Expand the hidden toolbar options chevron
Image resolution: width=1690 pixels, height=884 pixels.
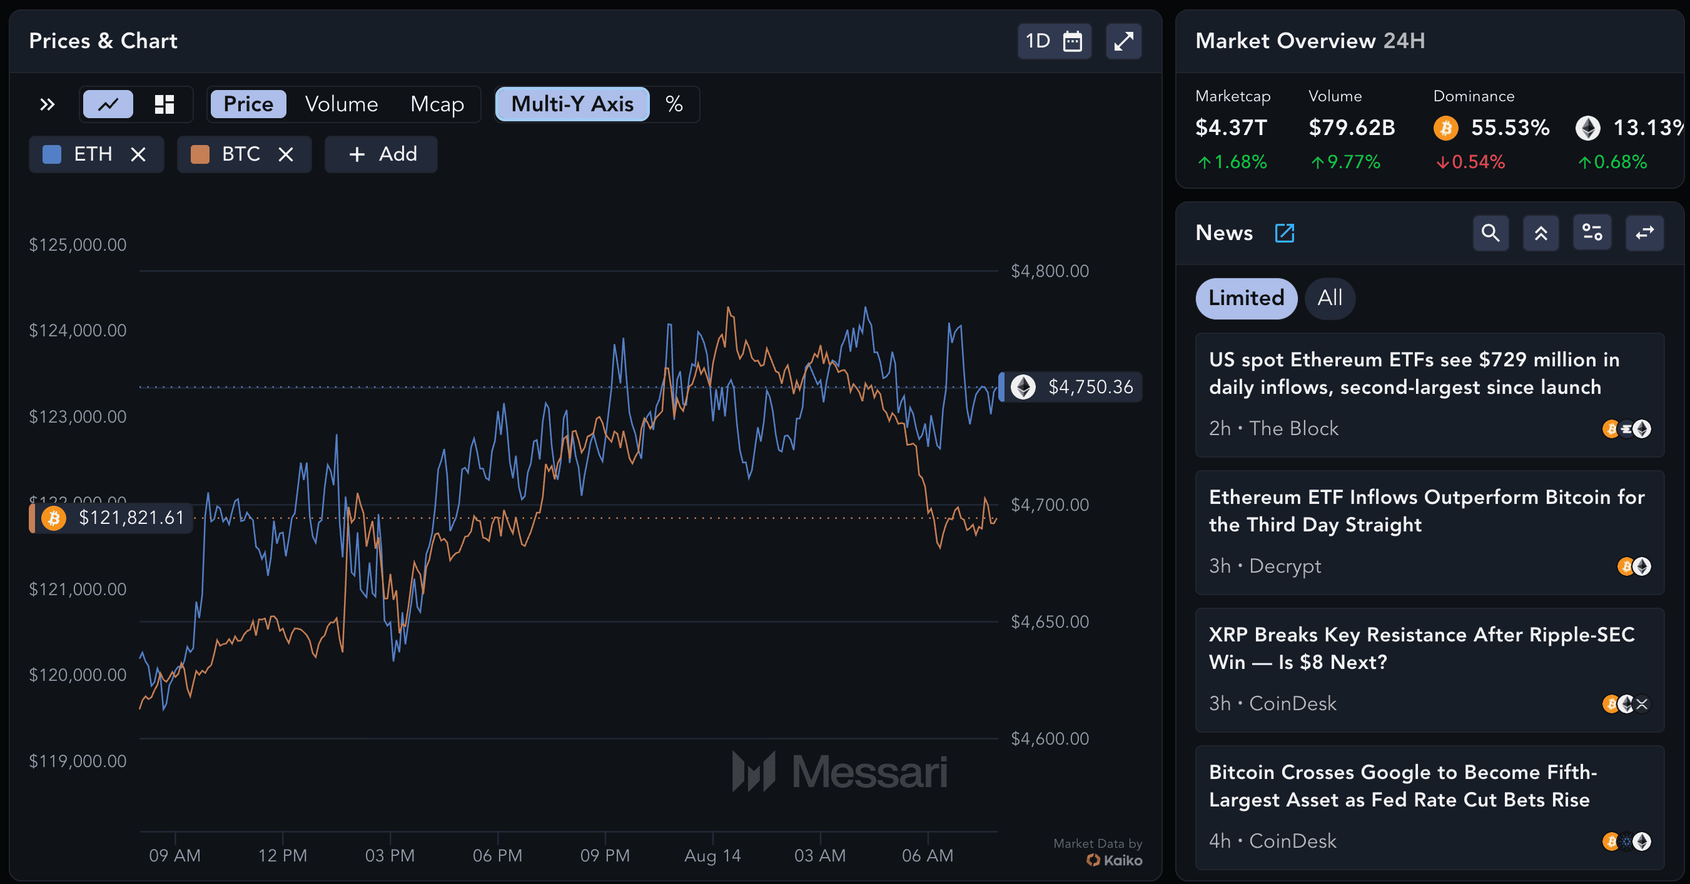pos(46,104)
